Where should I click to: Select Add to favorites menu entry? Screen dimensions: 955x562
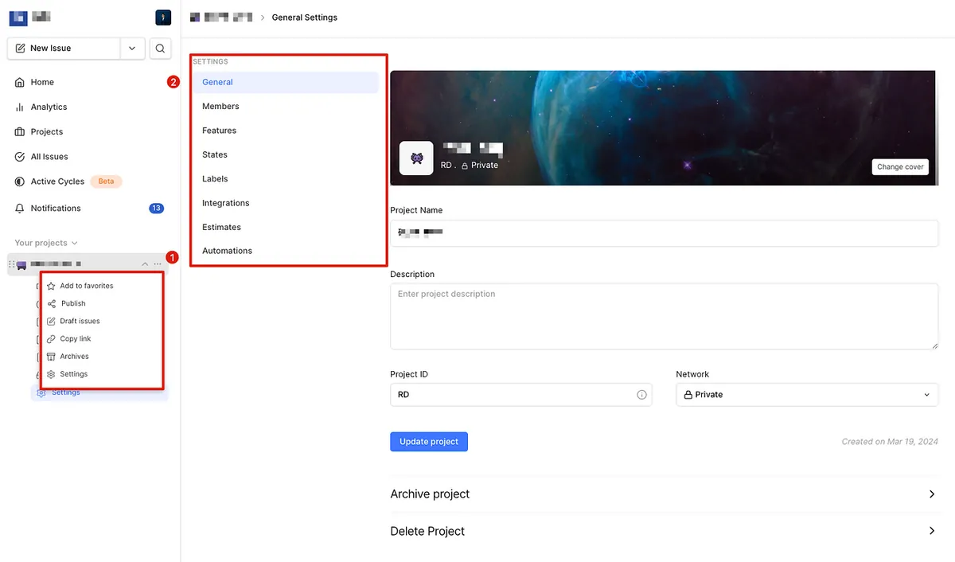click(86, 286)
